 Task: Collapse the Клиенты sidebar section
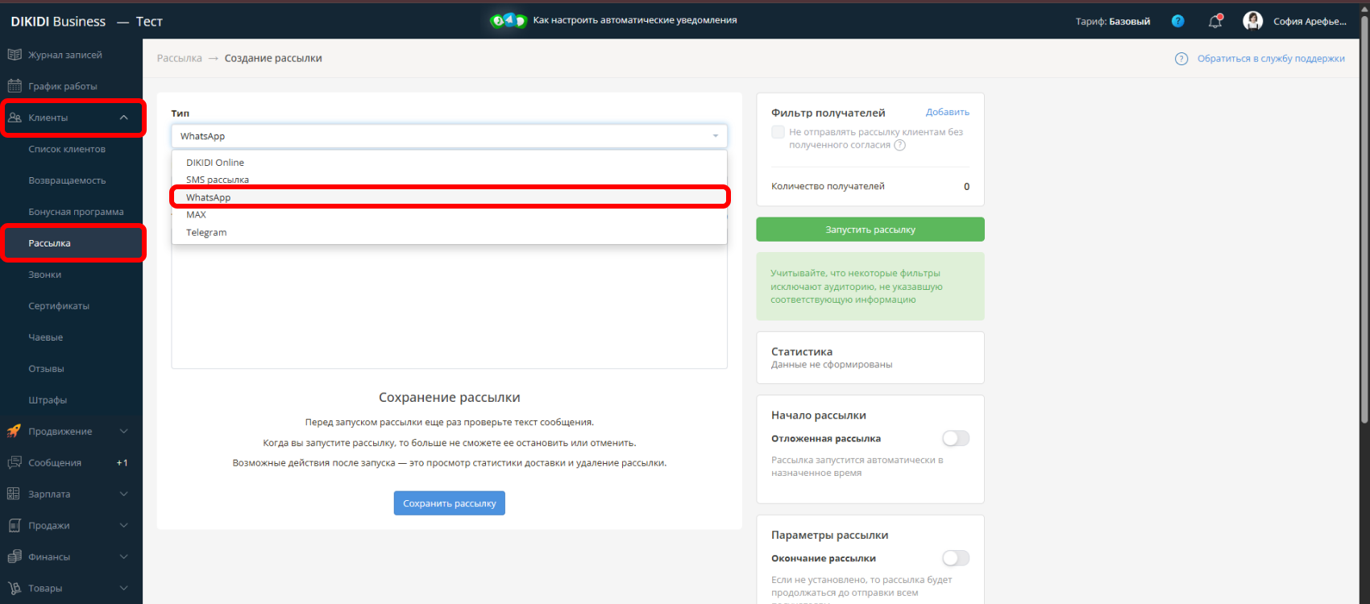123,118
